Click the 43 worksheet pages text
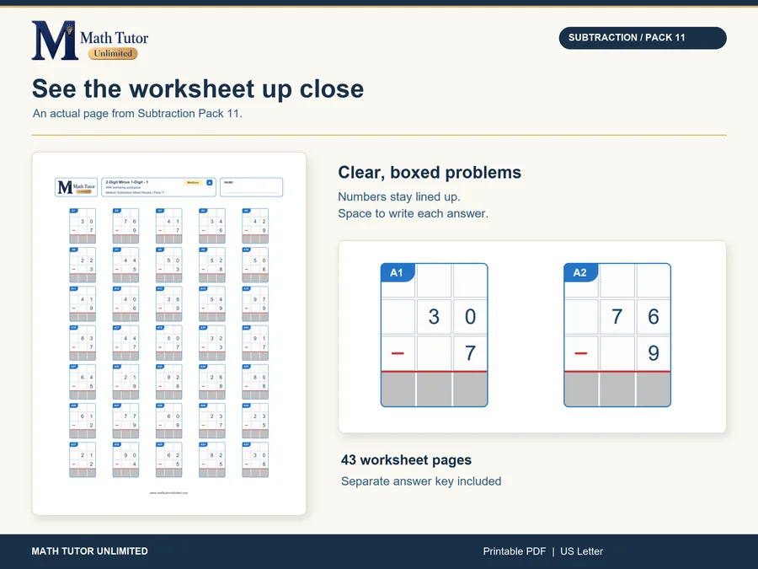758x569 pixels. pos(406,459)
